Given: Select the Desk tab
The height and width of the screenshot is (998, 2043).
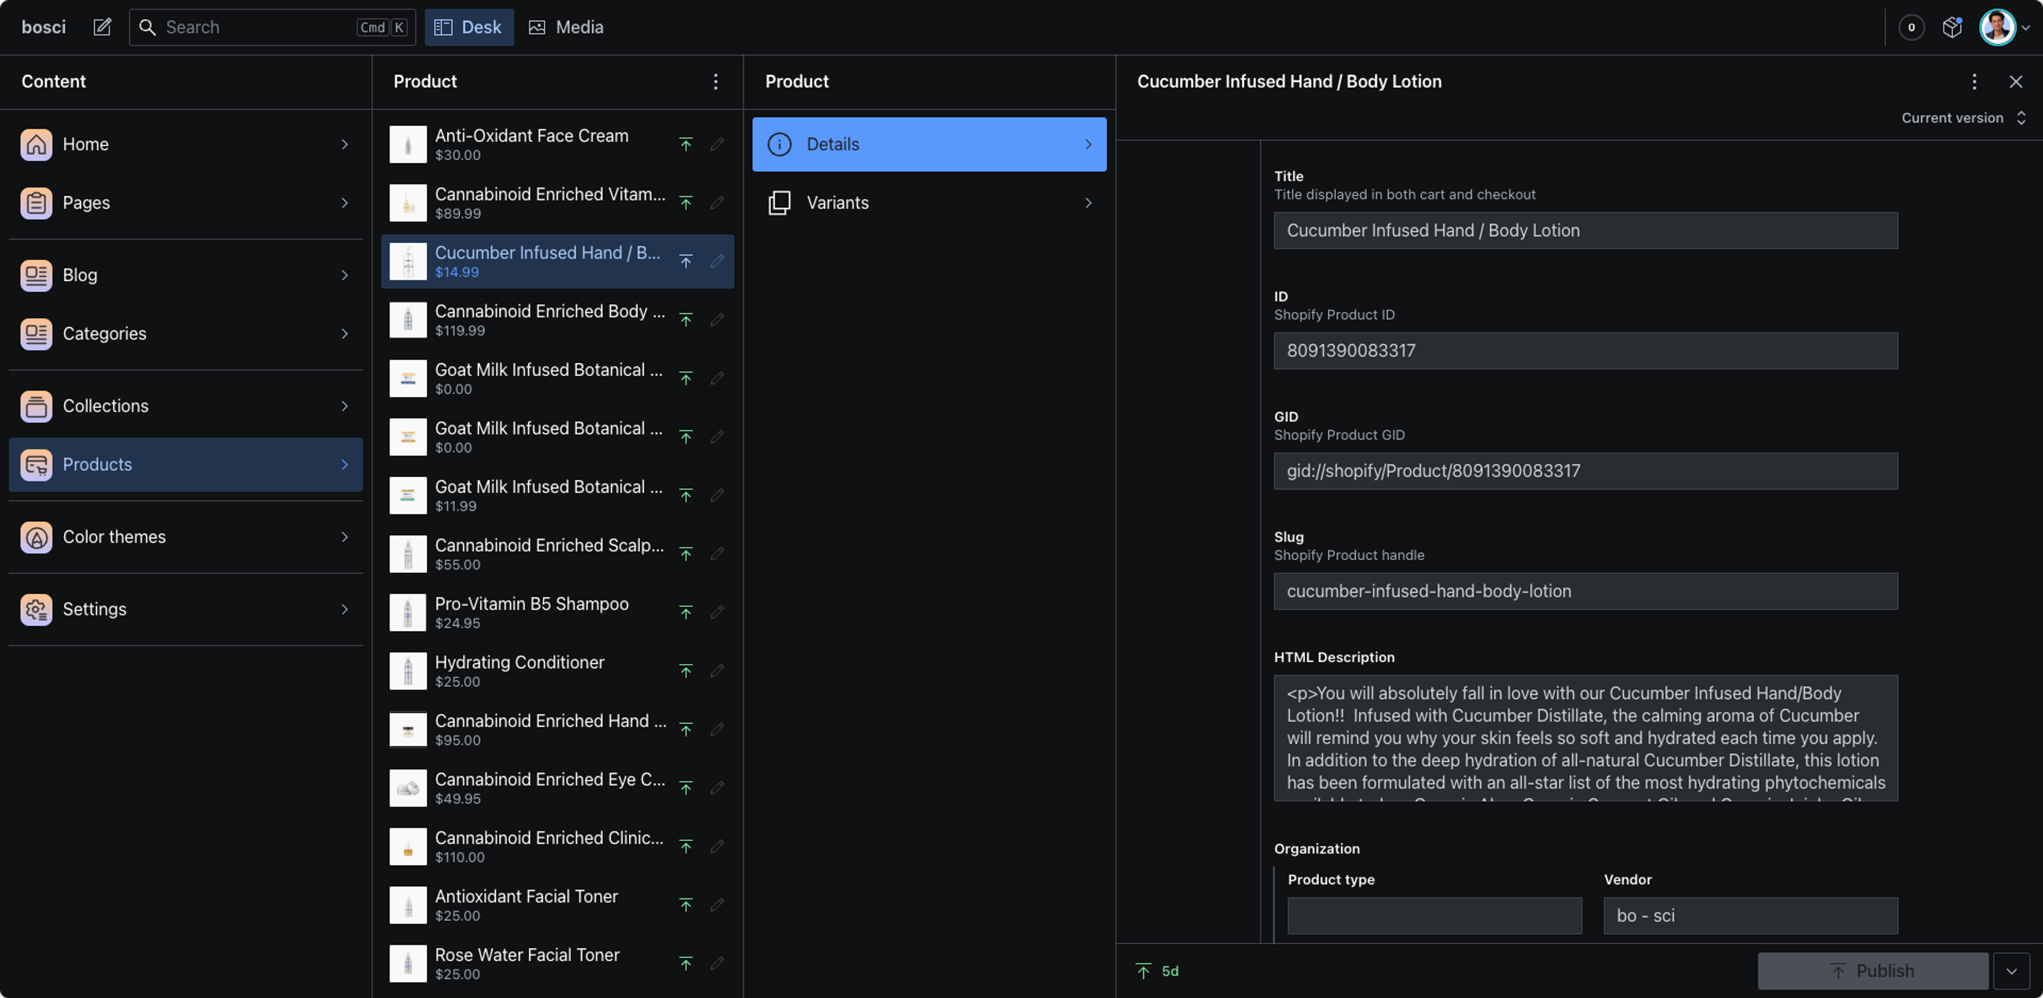Looking at the screenshot, I should tap(469, 27).
